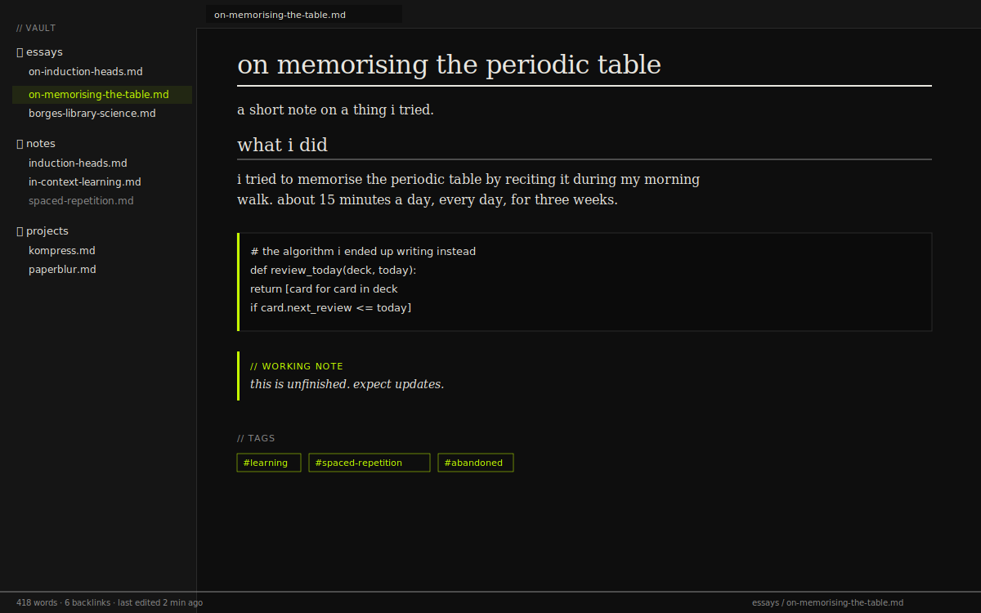This screenshot has width=981, height=613.
Task: Open essays from the breadcrumb trail
Action: [766, 602]
